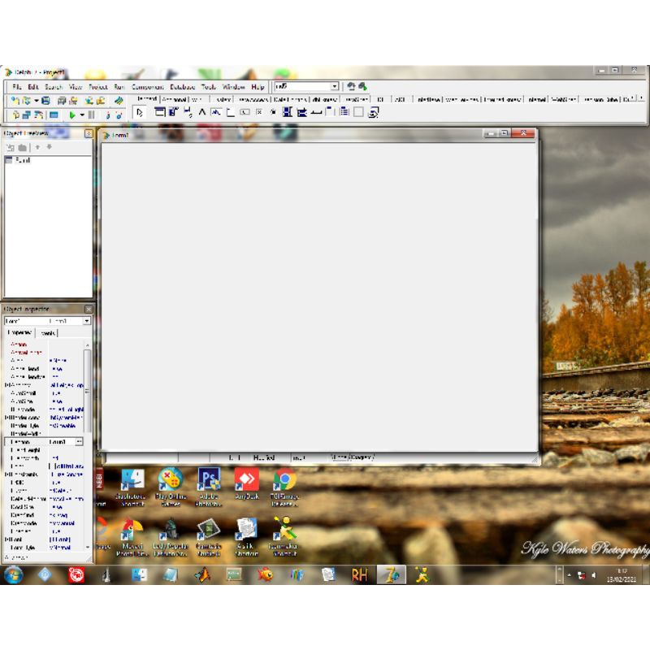Expand the Anchors property in Object Inspector
650x650 pixels.
(7, 384)
